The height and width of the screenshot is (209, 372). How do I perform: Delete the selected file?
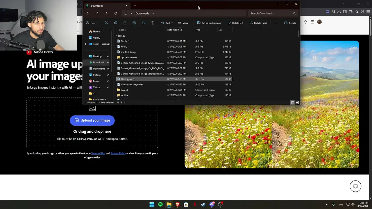(153, 23)
